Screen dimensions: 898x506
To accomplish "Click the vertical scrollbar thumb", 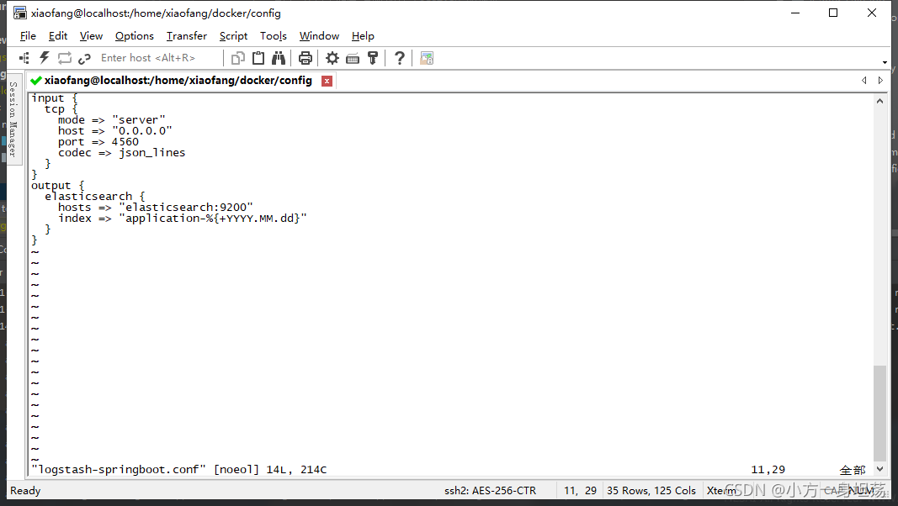I will (879, 412).
